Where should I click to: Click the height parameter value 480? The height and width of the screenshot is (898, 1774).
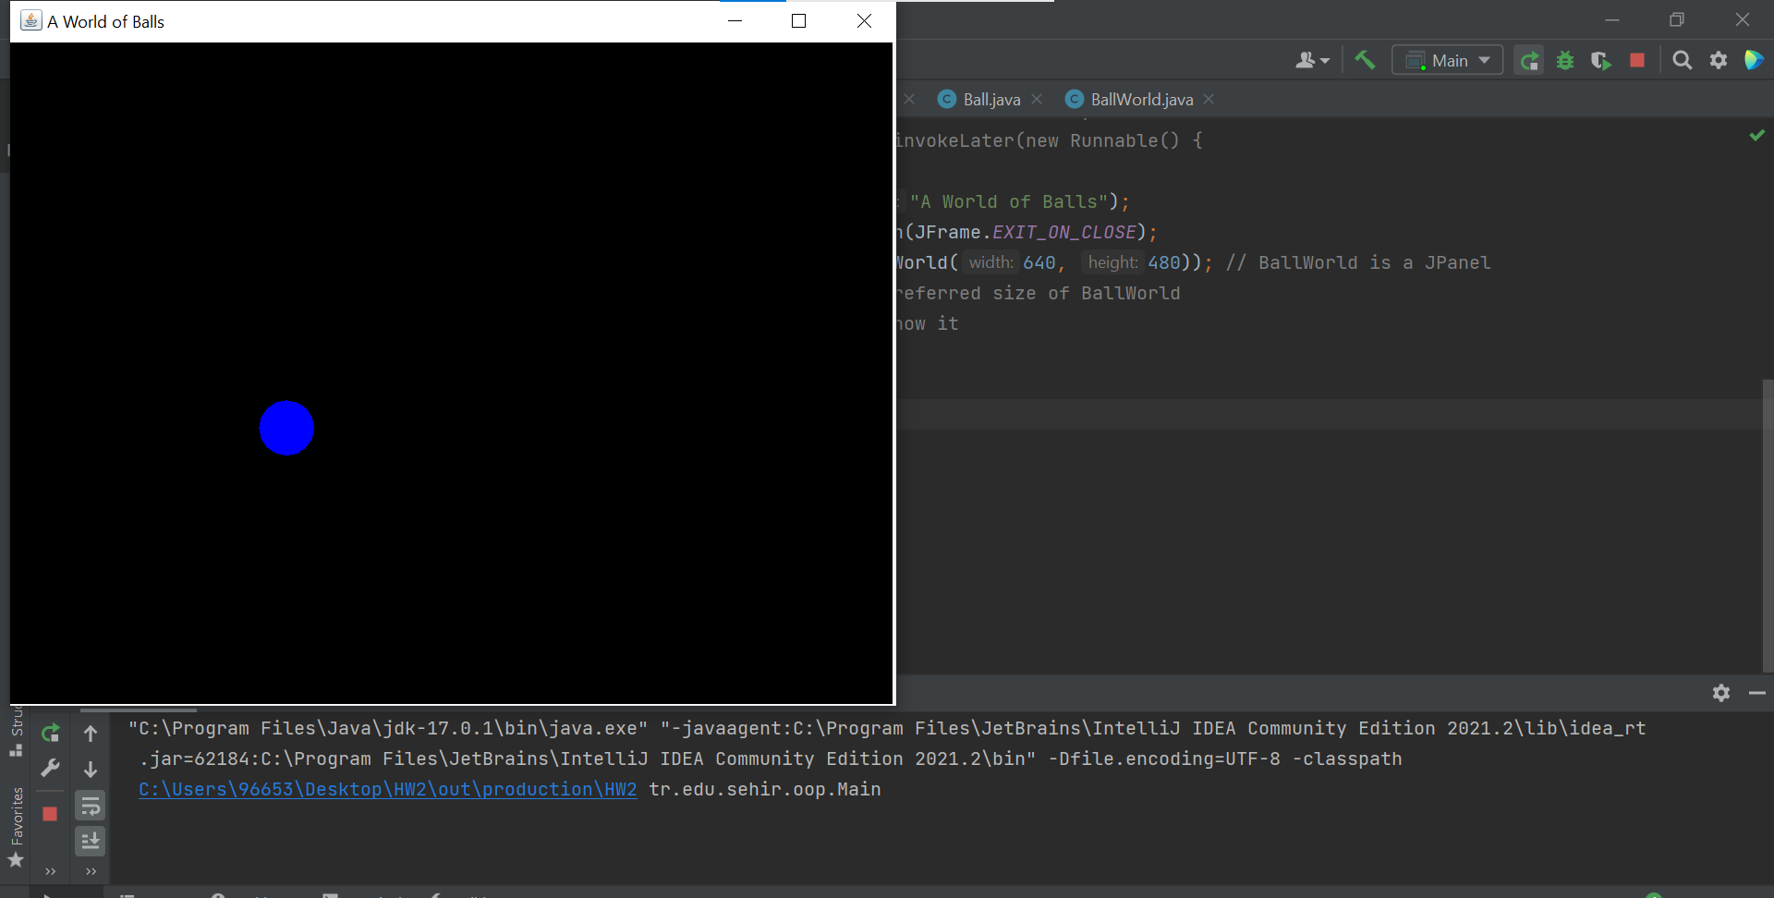1164,262
